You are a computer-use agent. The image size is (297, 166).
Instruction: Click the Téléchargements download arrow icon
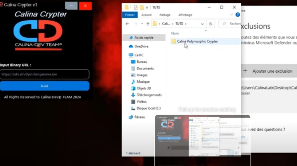[x=133, y=95]
